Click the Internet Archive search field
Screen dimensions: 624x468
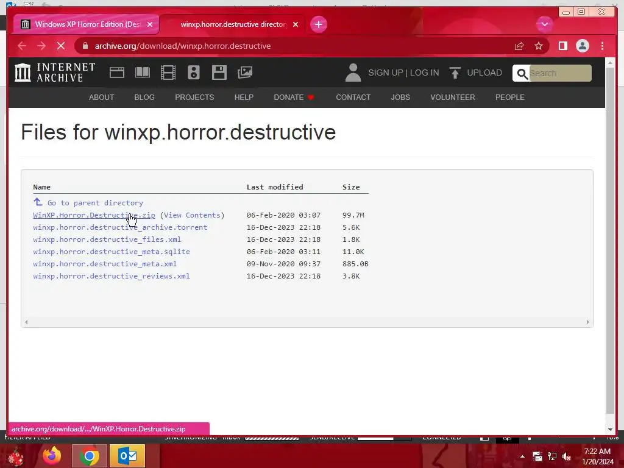[x=559, y=73]
